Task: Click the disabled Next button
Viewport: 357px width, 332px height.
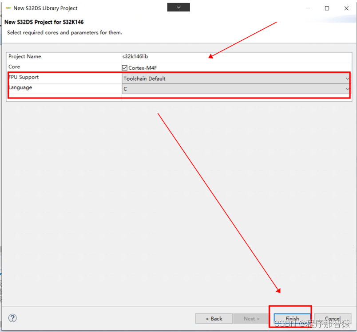Action: (x=251, y=319)
